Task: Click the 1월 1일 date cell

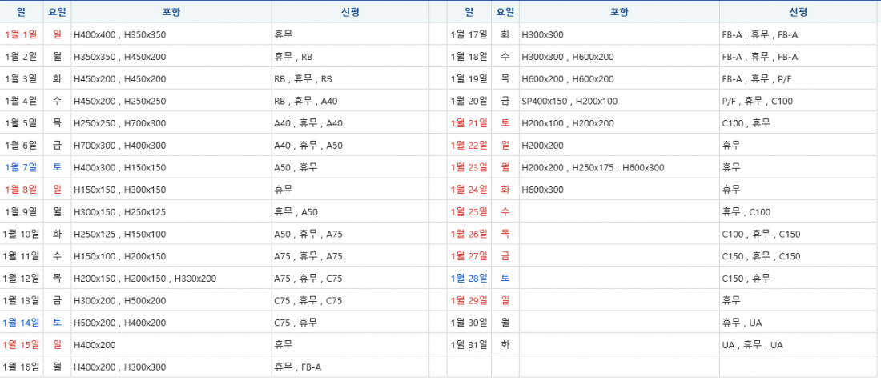Action: pos(21,34)
